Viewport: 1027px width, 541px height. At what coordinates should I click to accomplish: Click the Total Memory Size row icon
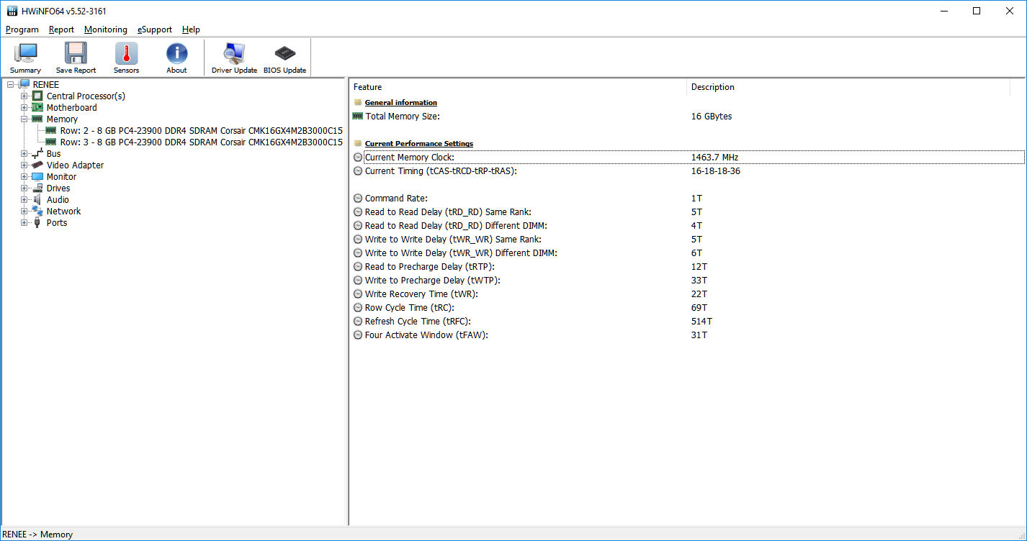(x=358, y=116)
